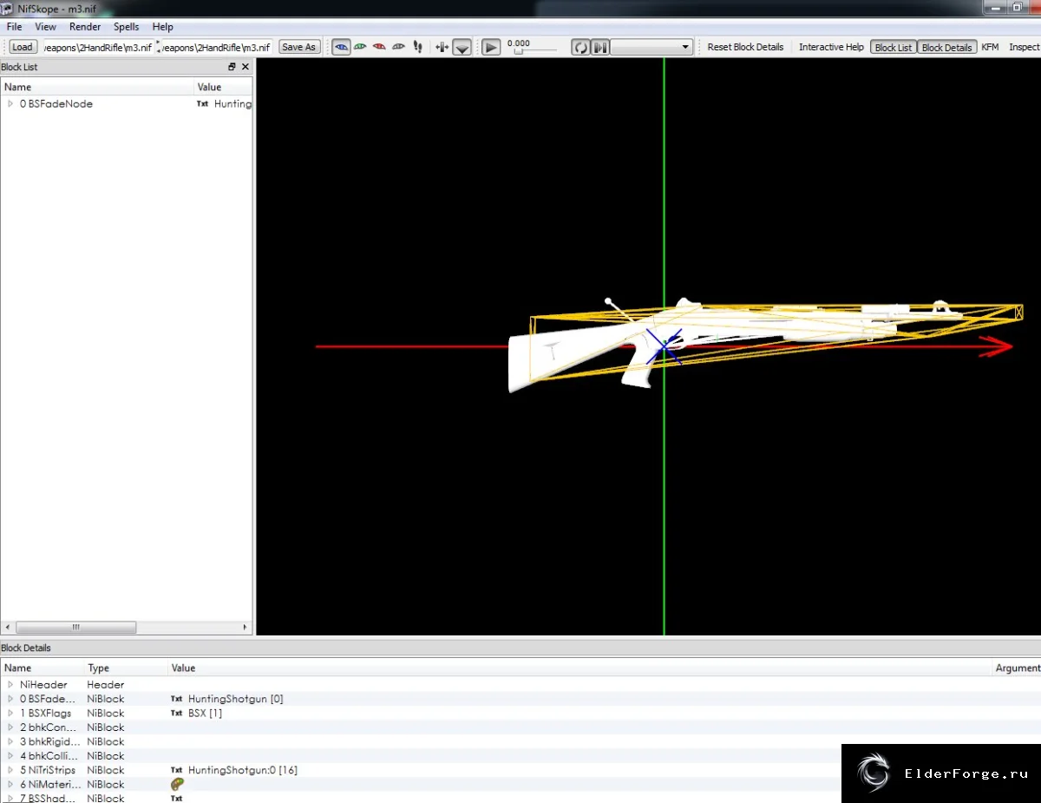Toggle the Block Details panel button
The height and width of the screenshot is (803, 1041).
coord(946,47)
